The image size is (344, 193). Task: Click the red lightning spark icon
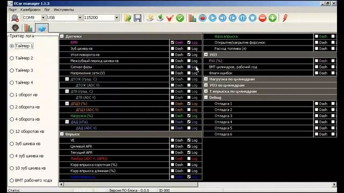285,18
